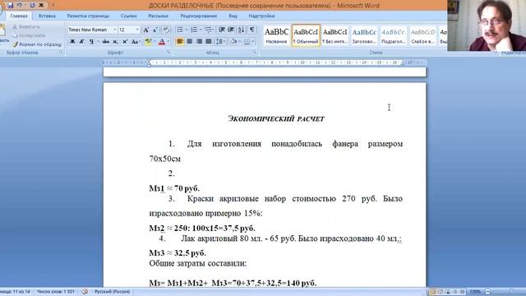Apply subscript formatting
Image resolution: width=526 pixels, height=296 pixels.
[x=115, y=42]
